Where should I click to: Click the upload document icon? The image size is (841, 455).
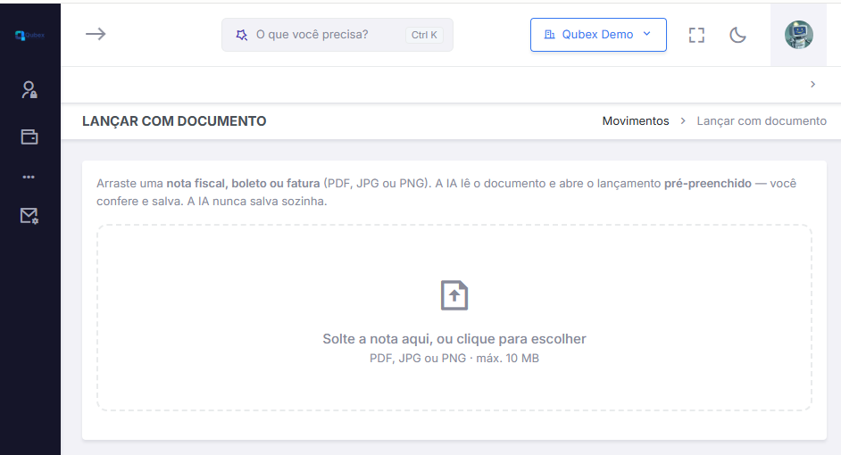click(x=454, y=295)
